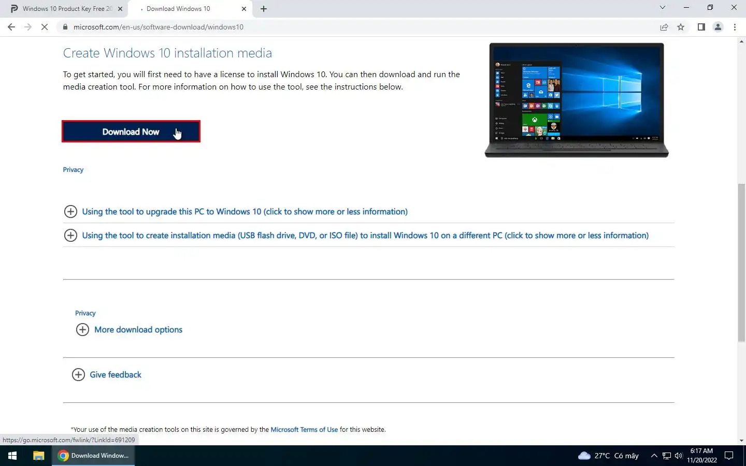Select the Download Windows 10 tab
This screenshot has height=466, width=746.
click(178, 9)
